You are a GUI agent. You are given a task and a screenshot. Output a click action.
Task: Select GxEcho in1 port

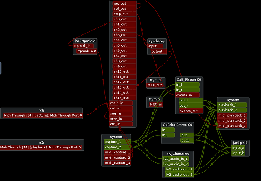tap(168, 135)
